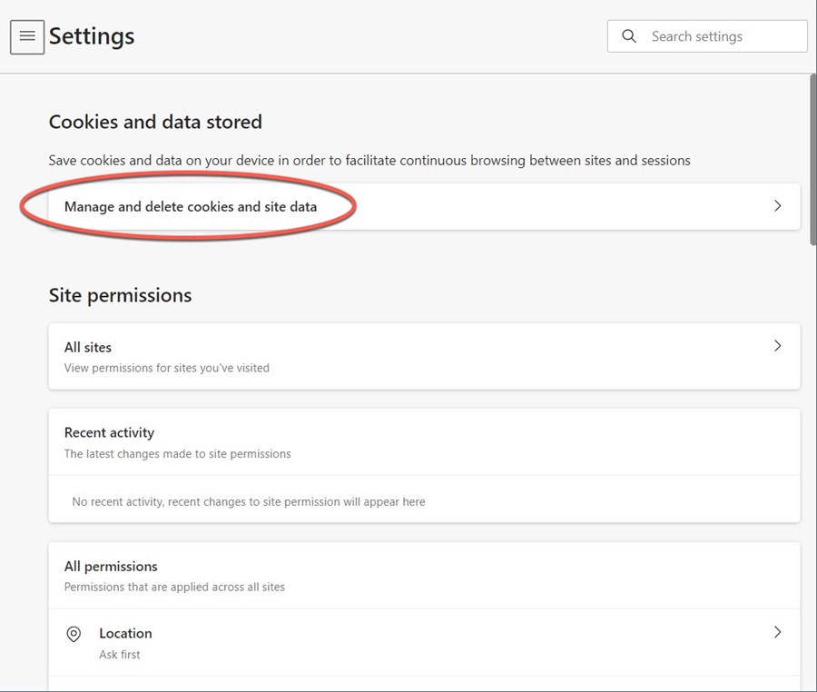Click the Cookies and data stored heading
817x692 pixels.
[155, 122]
